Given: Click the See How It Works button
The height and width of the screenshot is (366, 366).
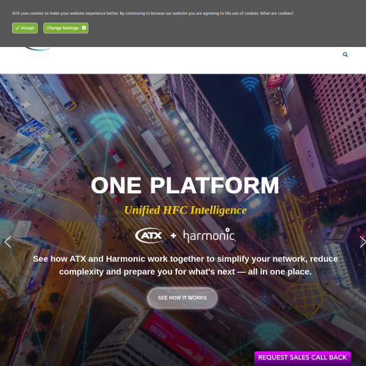Looking at the screenshot, I should [x=182, y=298].
